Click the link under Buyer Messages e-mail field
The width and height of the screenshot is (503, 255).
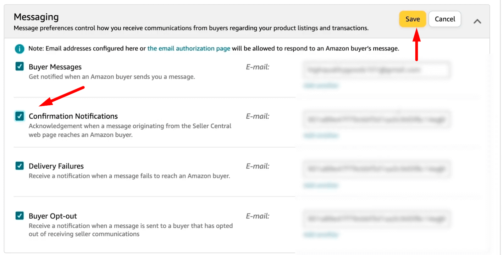[x=321, y=86]
